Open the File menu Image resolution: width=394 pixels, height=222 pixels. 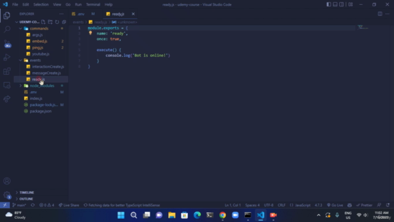(15, 4)
